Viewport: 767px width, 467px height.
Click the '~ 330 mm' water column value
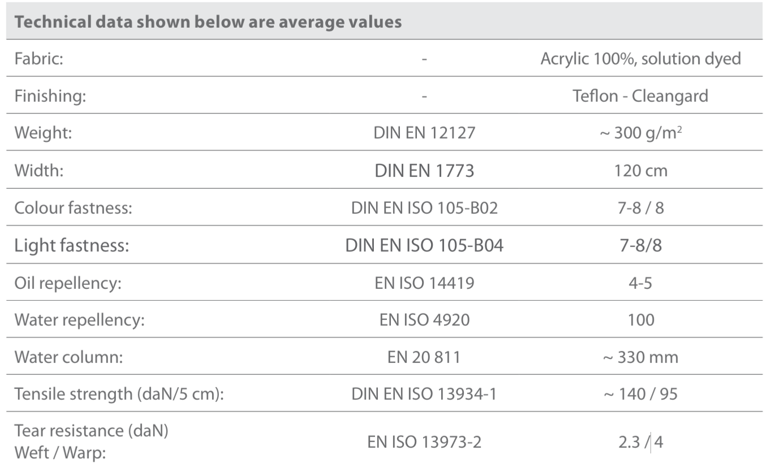click(x=640, y=357)
